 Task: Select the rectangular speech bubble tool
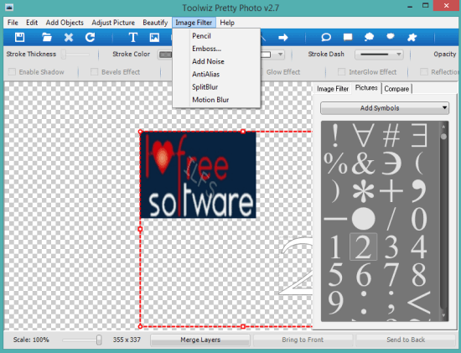pyautogui.click(x=348, y=38)
